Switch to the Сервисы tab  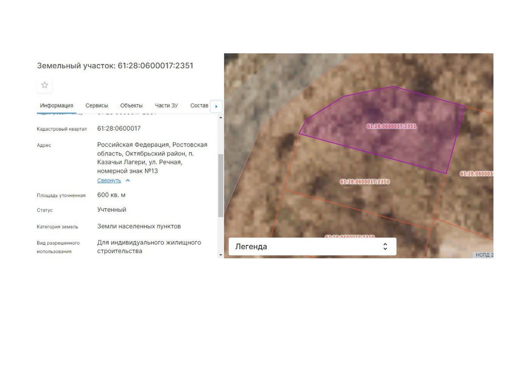coord(97,106)
